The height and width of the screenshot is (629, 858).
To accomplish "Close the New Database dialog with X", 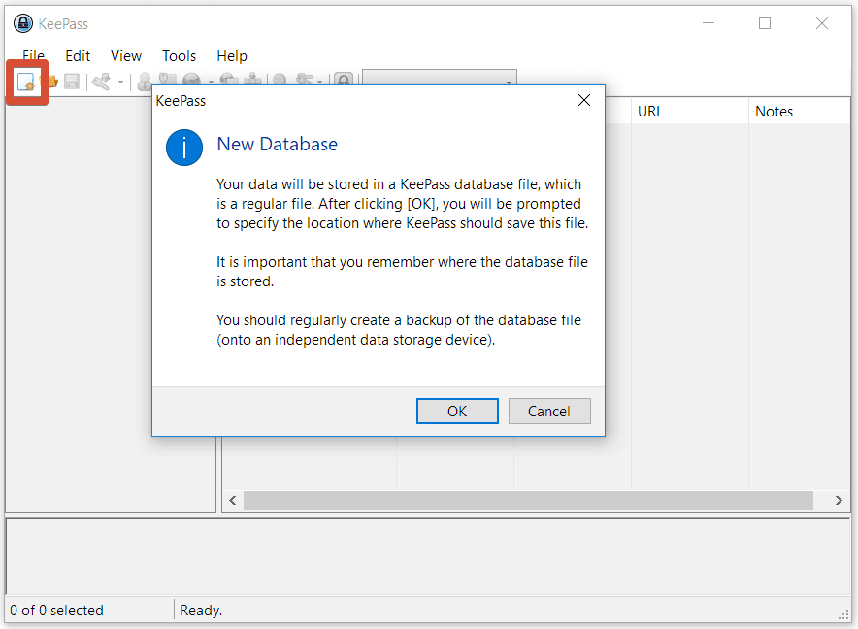I will (x=584, y=100).
